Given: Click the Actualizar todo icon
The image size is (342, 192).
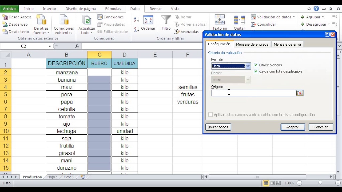Looking at the screenshot, I should point(87,20).
